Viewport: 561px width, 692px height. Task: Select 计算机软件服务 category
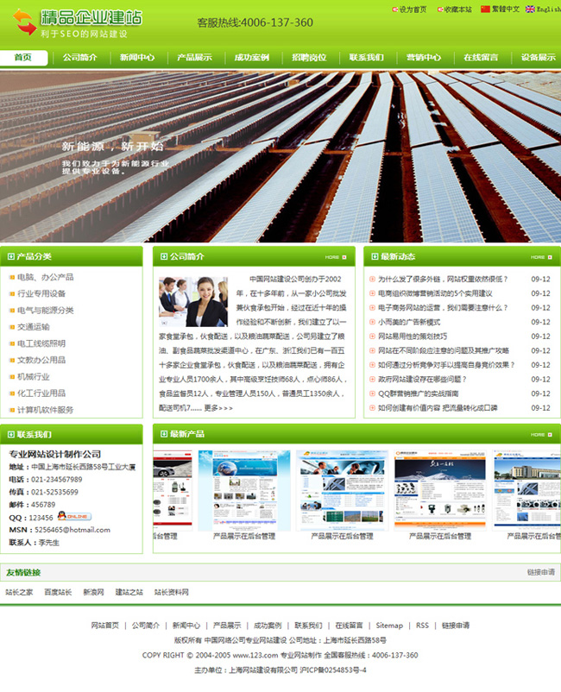46,410
